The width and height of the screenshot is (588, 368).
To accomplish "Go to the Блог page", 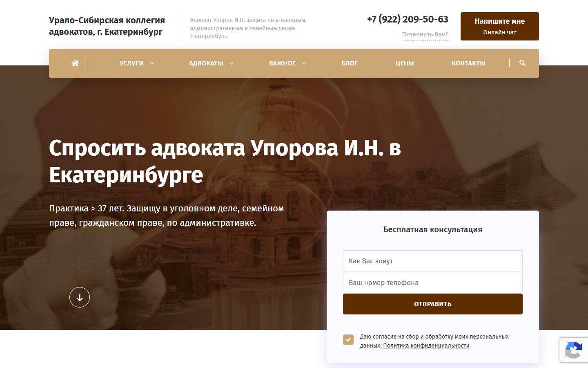I will point(350,63).
